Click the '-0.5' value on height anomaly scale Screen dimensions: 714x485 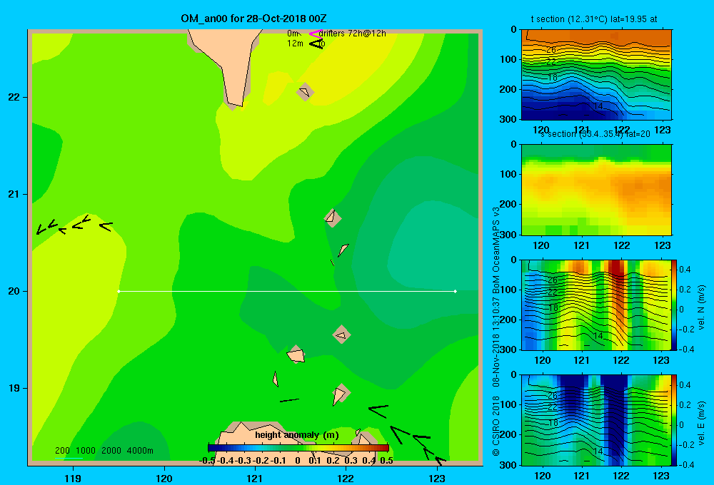207,461
